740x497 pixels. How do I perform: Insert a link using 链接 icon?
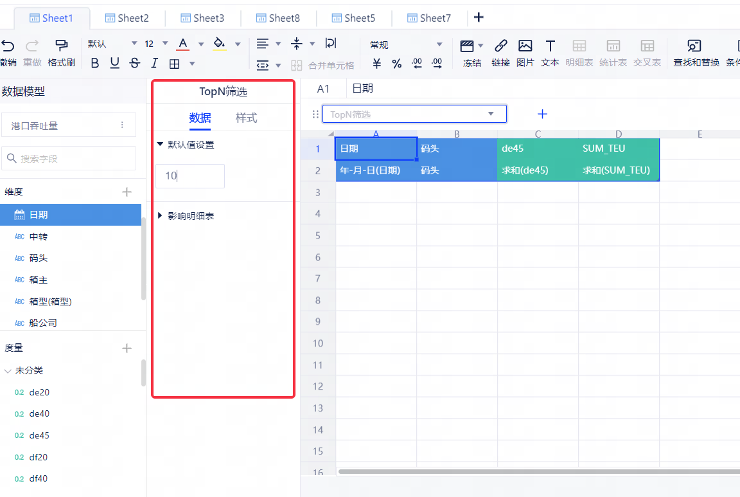500,46
